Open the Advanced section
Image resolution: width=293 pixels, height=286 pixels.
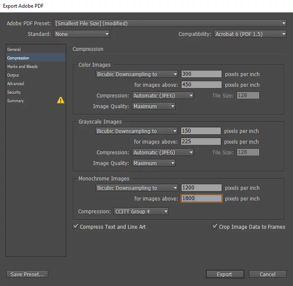point(36,84)
